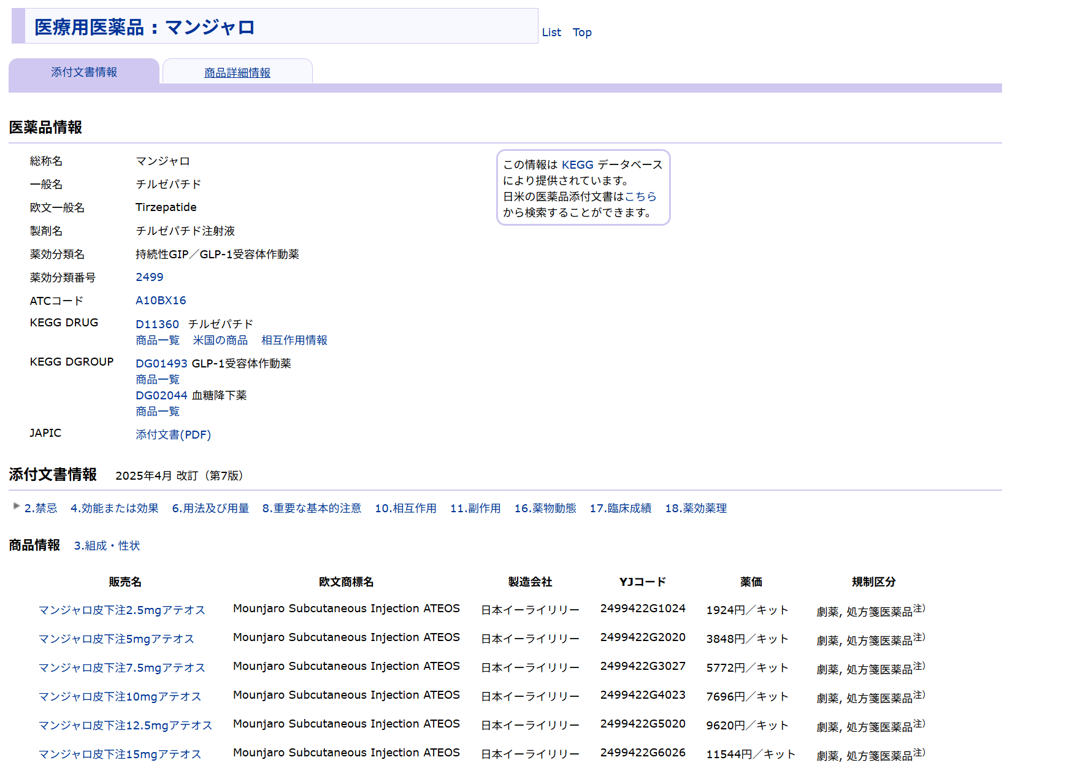Open the KEGG database link
Image resolution: width=1080 pixels, height=776 pixels.
[577, 165]
